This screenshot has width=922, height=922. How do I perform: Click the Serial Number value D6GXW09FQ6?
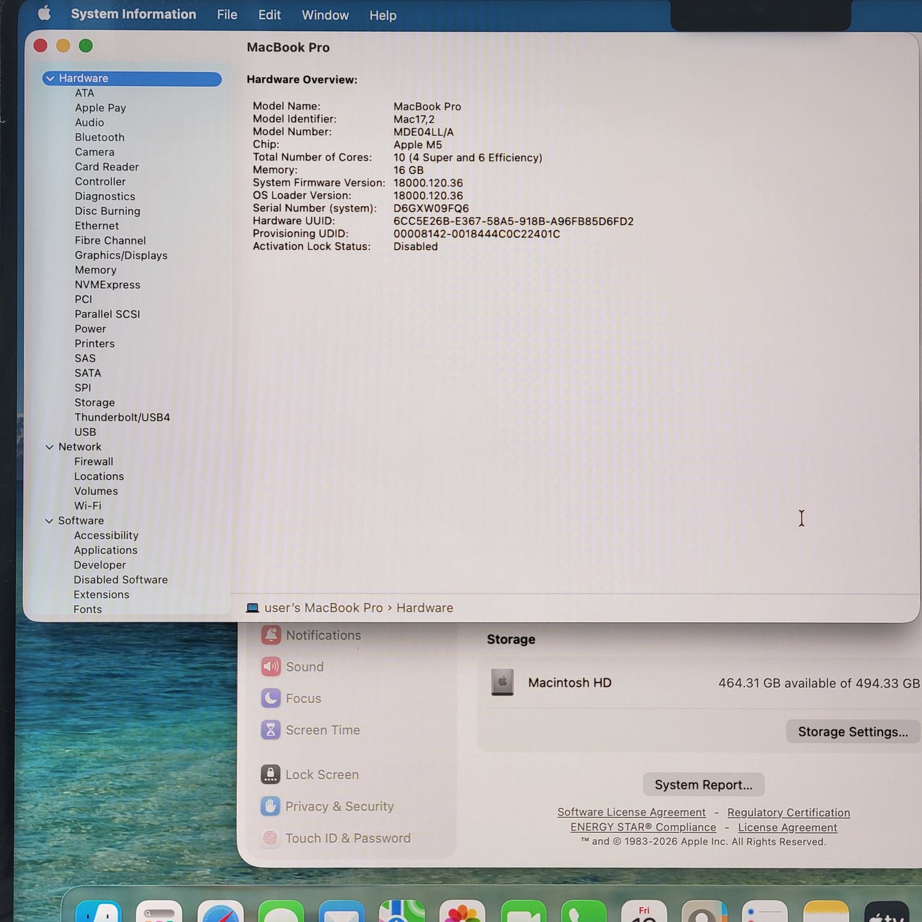431,209
